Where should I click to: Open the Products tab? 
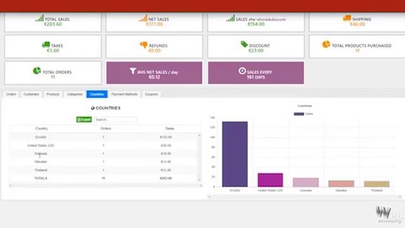point(53,94)
